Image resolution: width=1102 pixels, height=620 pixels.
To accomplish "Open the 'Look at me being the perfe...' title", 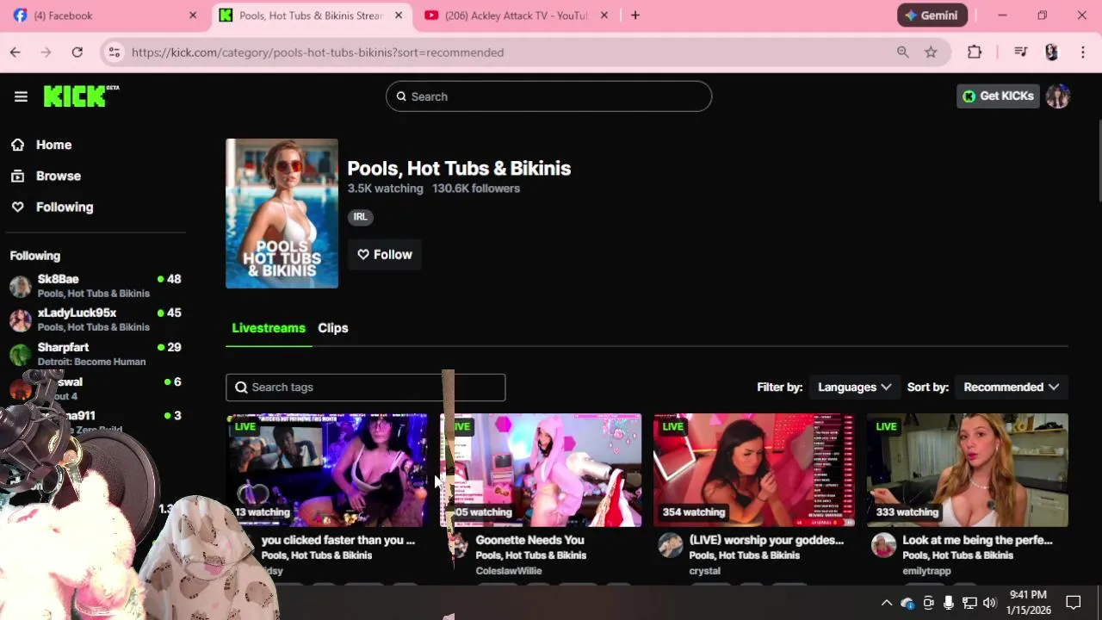I will click(x=977, y=540).
